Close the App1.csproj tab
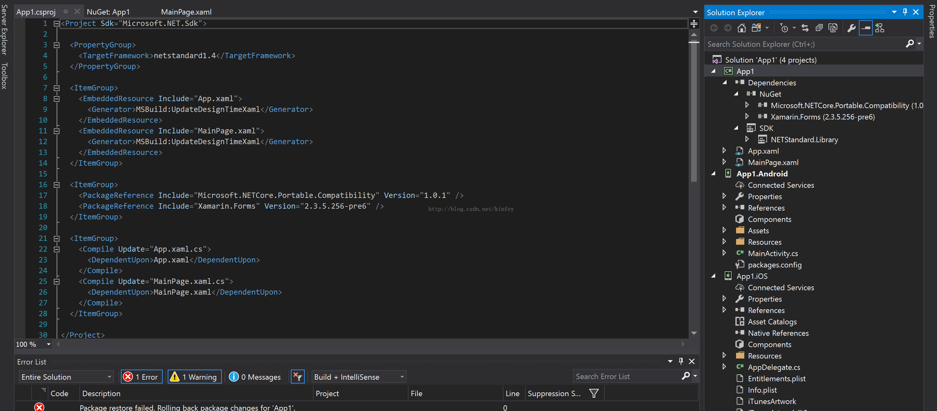The width and height of the screenshot is (937, 411). click(77, 12)
